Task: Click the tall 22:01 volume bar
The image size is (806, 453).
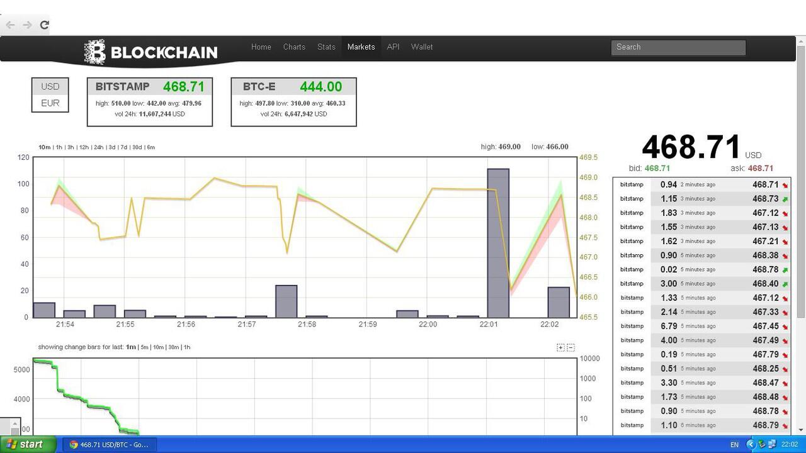Action: pyautogui.click(x=498, y=243)
